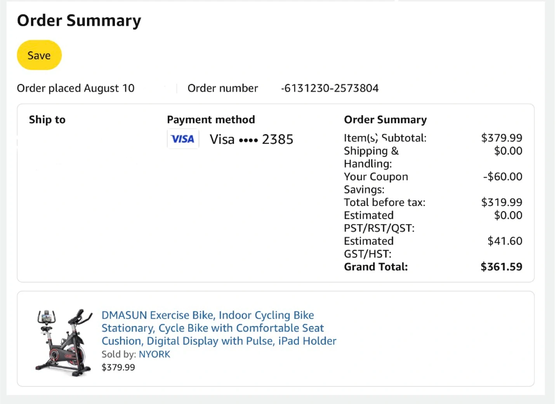Click the Order placed August 10 text

[x=76, y=88]
